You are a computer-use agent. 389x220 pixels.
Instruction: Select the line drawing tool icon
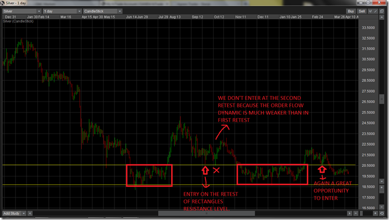(375, 11)
